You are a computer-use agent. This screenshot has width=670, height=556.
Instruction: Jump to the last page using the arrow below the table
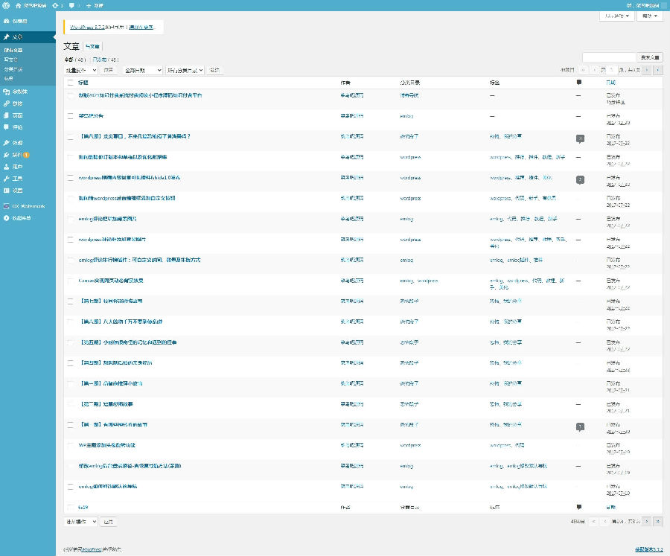click(658, 521)
